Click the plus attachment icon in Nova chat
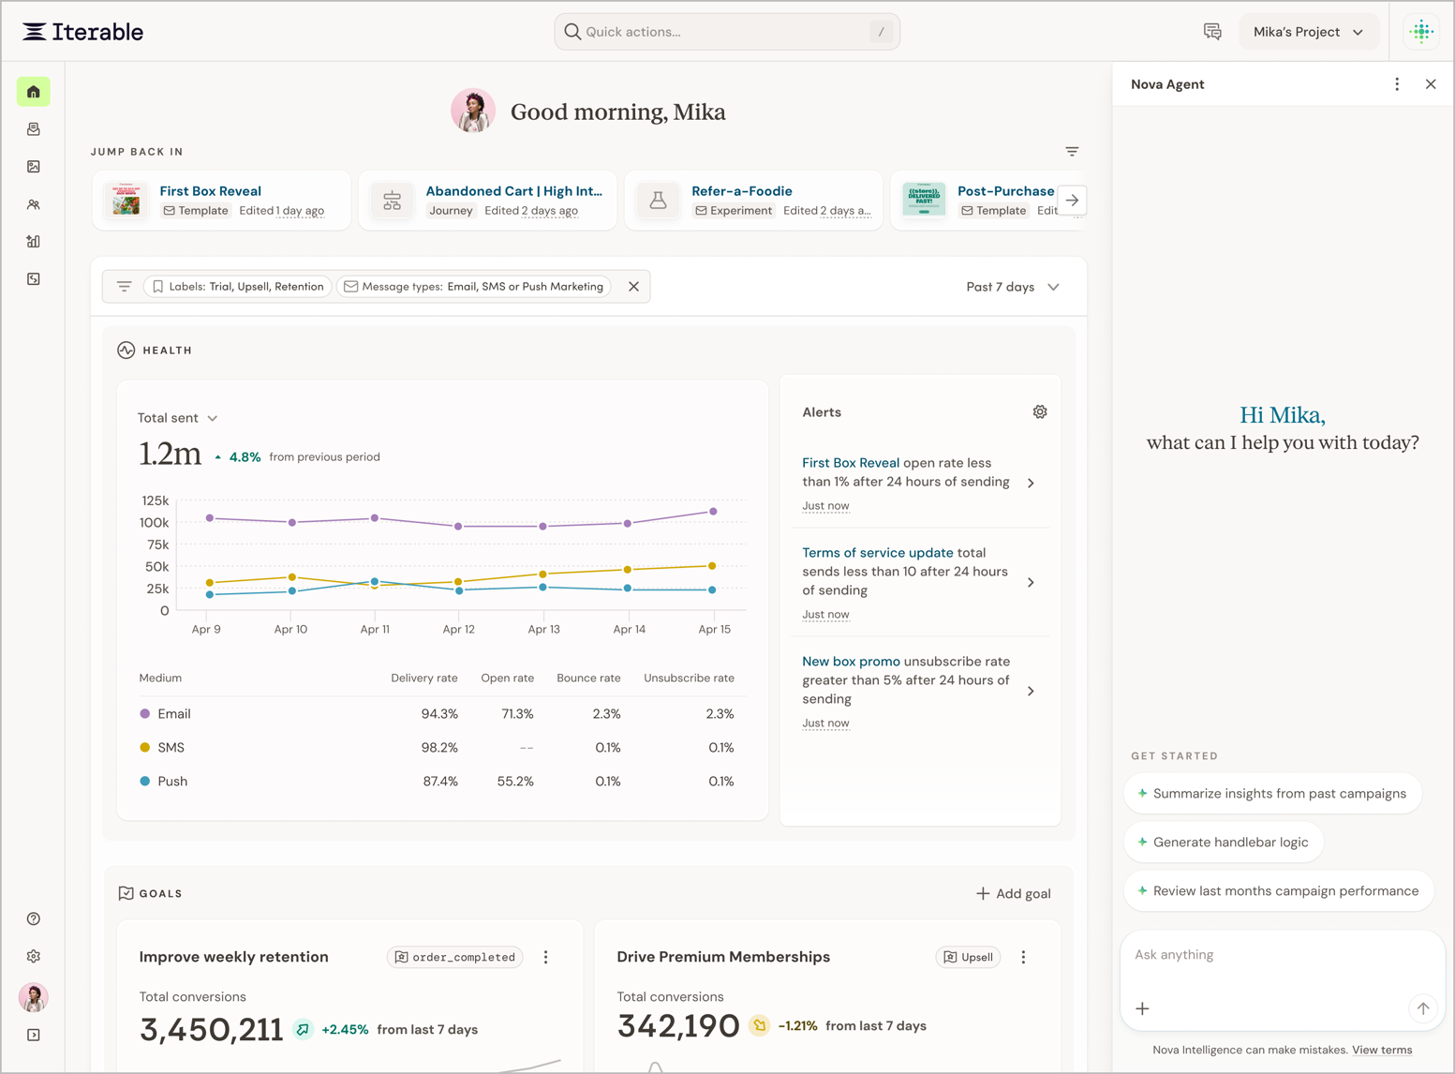Viewport: 1455px width, 1074px height. pos(1142,1008)
